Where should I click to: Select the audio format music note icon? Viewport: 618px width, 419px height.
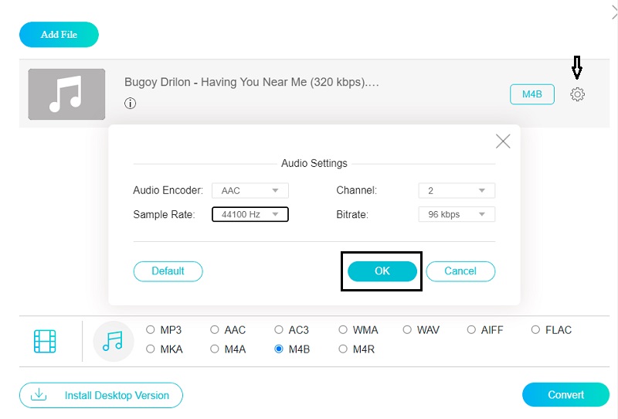coord(113,341)
